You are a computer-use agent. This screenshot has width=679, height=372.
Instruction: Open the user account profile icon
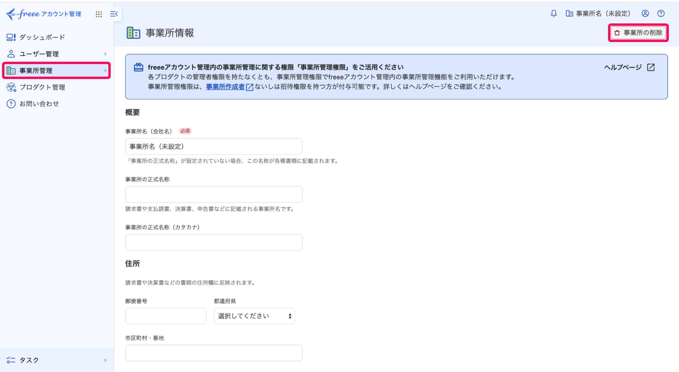pos(645,14)
